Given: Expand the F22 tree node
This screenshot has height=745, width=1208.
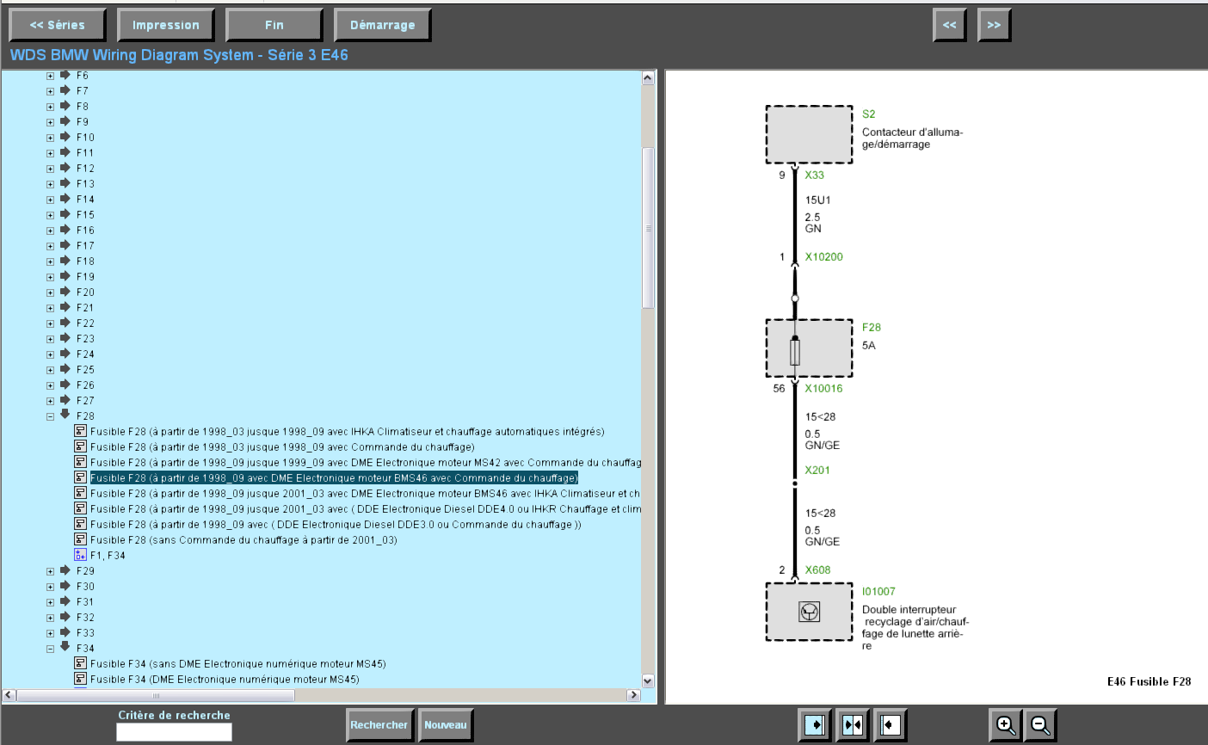Looking at the screenshot, I should pyautogui.click(x=50, y=323).
